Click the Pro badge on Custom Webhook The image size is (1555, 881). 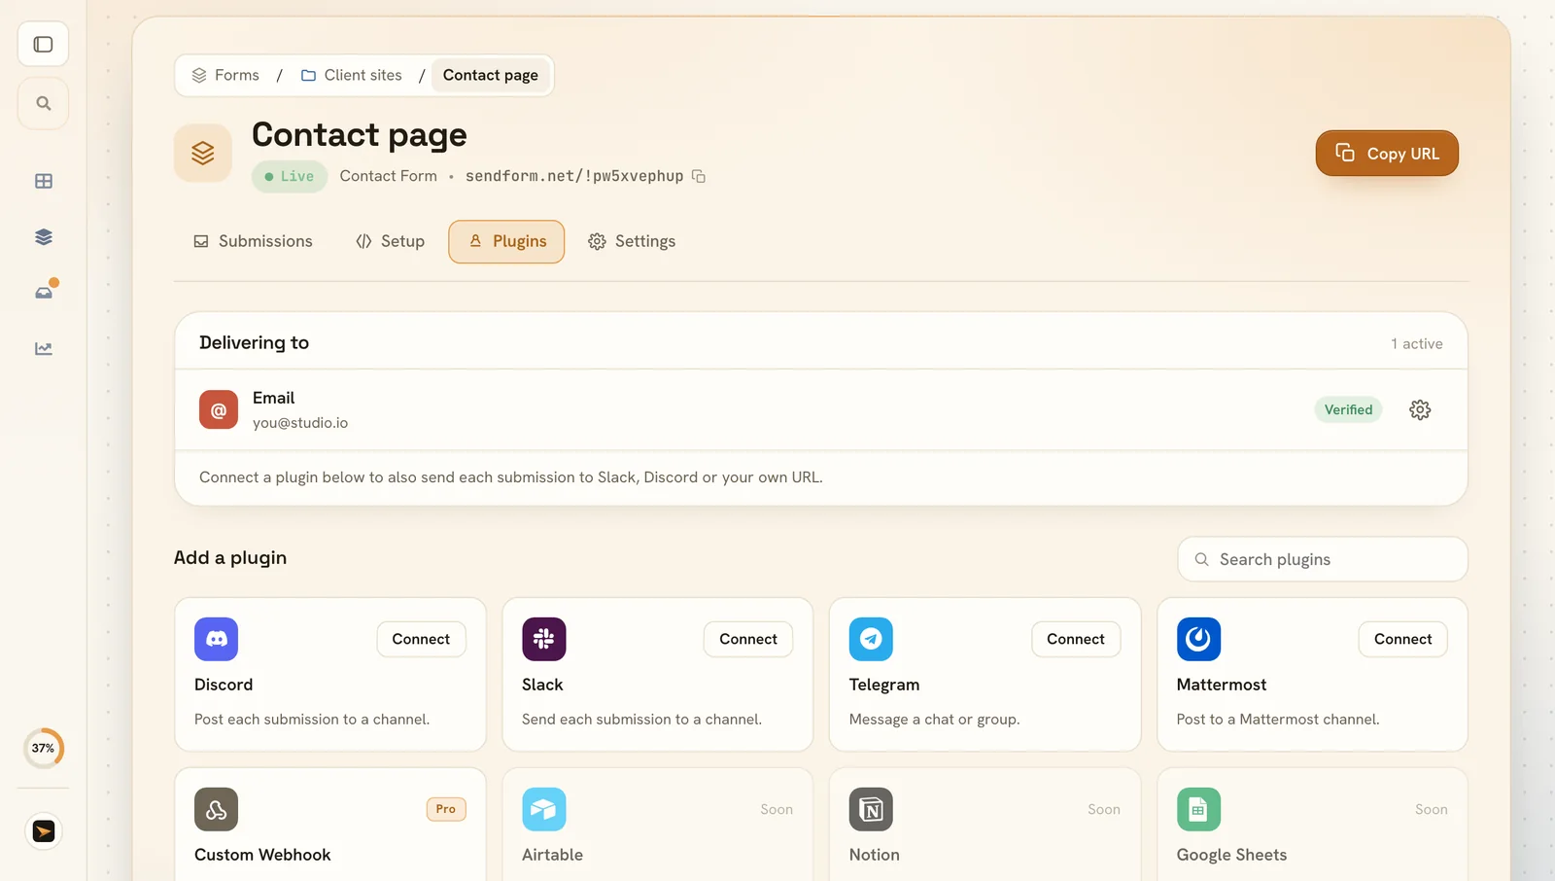(x=446, y=809)
